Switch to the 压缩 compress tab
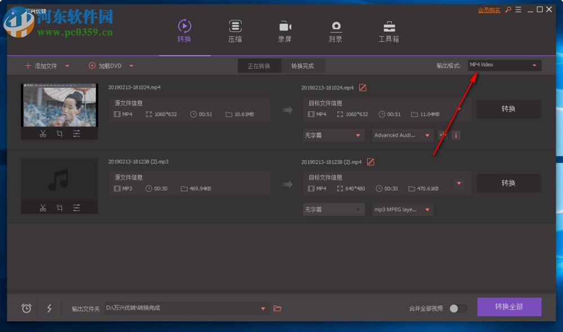 235,31
